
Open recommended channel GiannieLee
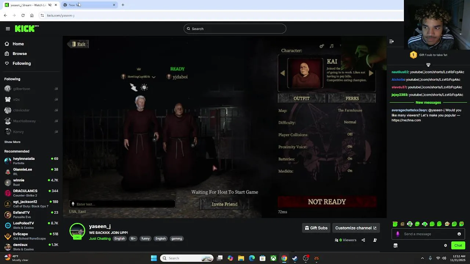31,172
